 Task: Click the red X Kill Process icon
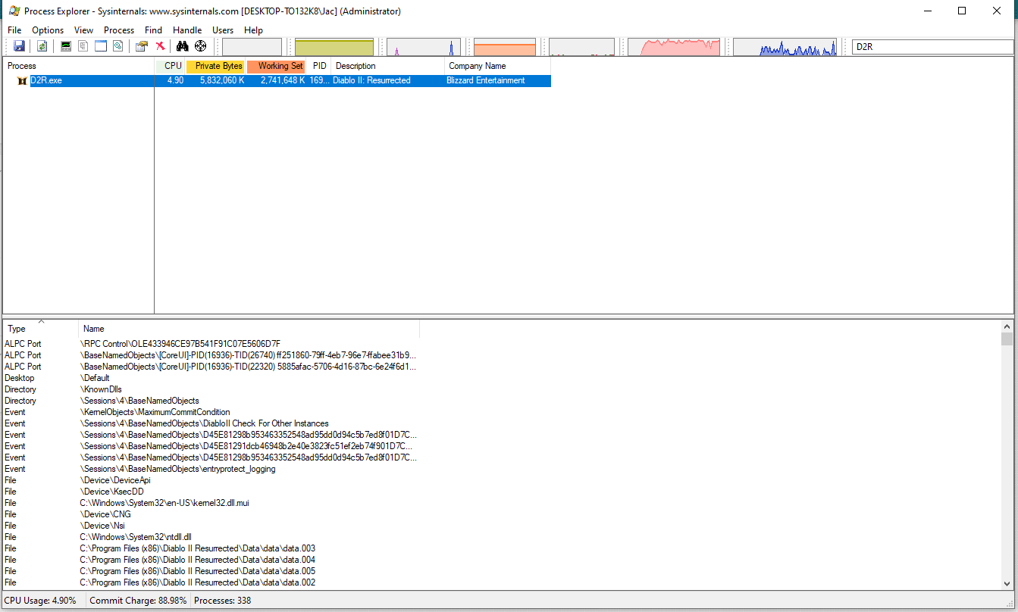click(x=160, y=46)
